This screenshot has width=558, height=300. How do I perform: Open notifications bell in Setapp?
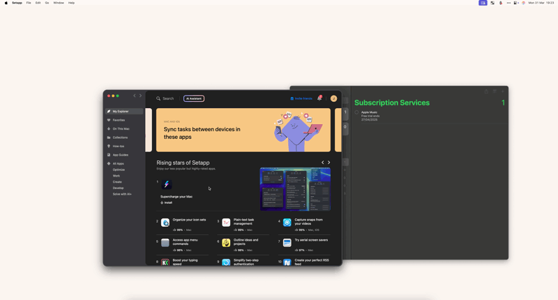coord(319,98)
